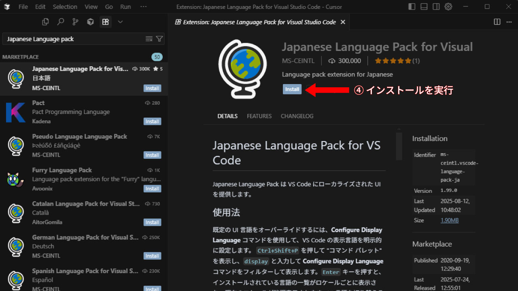The image size is (518, 291).
Task: Open the extensions filter funnel icon
Action: pos(159,39)
